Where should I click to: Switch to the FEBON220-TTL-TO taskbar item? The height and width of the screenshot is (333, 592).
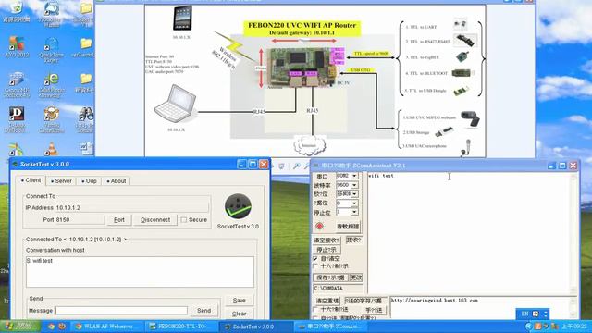(x=181, y=327)
